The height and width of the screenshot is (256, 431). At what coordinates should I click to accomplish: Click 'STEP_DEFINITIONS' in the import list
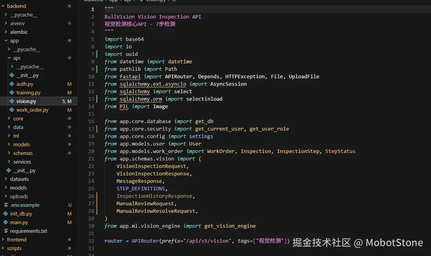point(141,188)
